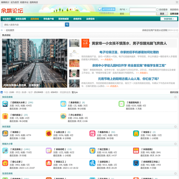The width and height of the screenshot is (179, 179).
Task: Enable the 自动登录 checkbox
Action: tap(158, 10)
